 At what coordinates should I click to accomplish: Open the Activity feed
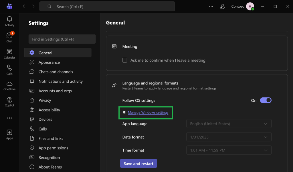pyautogui.click(x=9, y=21)
